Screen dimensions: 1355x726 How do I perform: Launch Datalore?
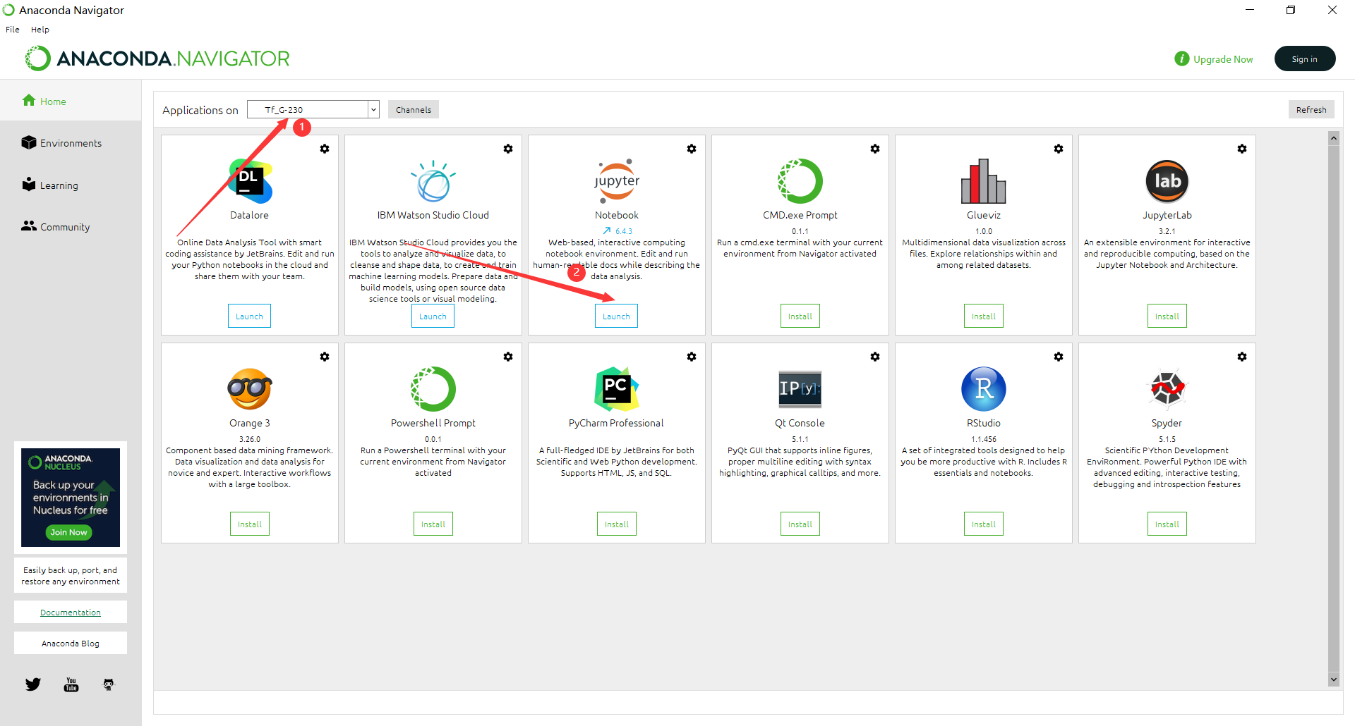(249, 316)
